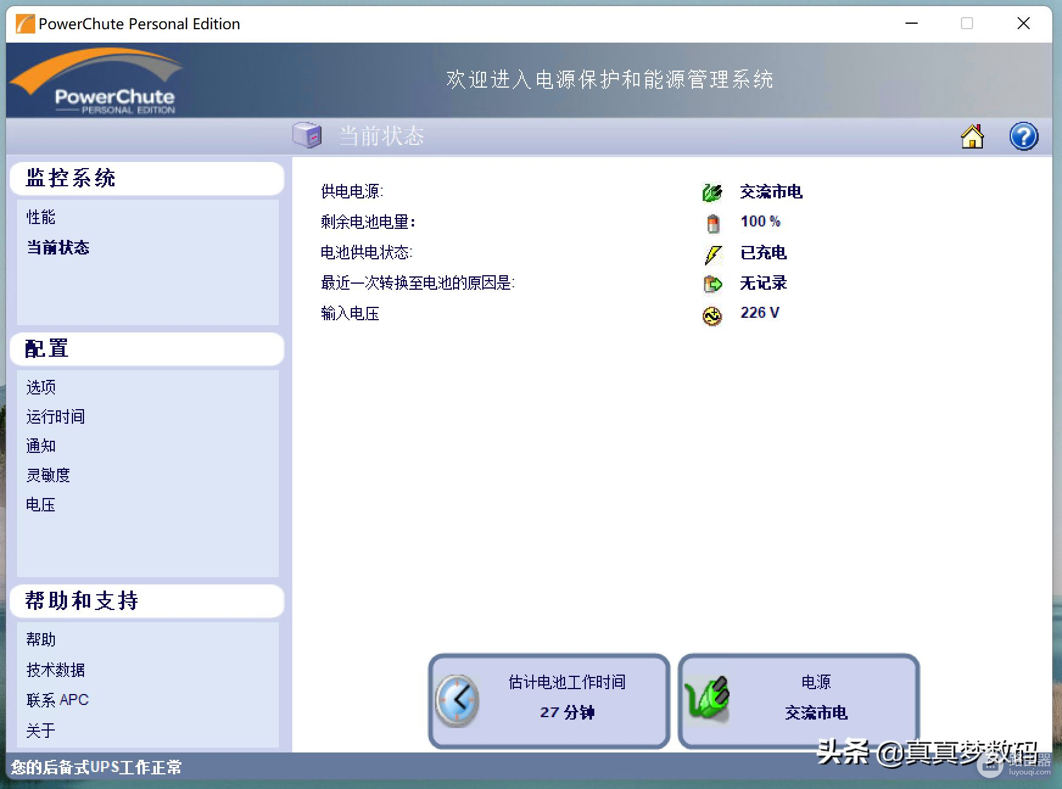Open 选项 under configuration
Image resolution: width=1062 pixels, height=789 pixels.
[41, 387]
